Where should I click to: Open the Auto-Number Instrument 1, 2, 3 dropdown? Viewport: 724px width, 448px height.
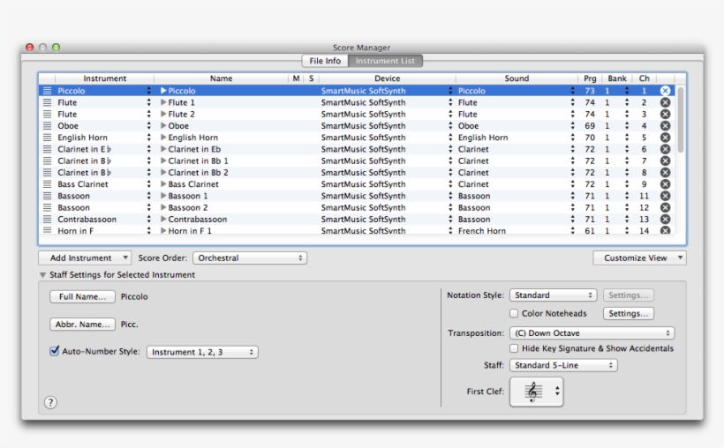pyautogui.click(x=202, y=352)
